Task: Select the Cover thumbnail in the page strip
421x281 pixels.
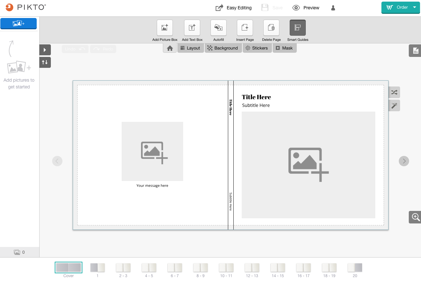Action: click(69, 267)
